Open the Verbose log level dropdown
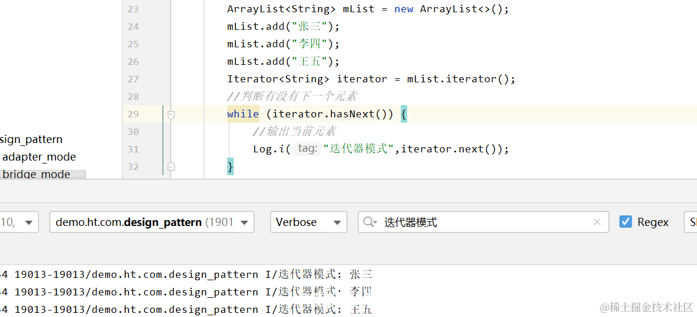Viewport: 697px width, 317px height. tap(308, 222)
